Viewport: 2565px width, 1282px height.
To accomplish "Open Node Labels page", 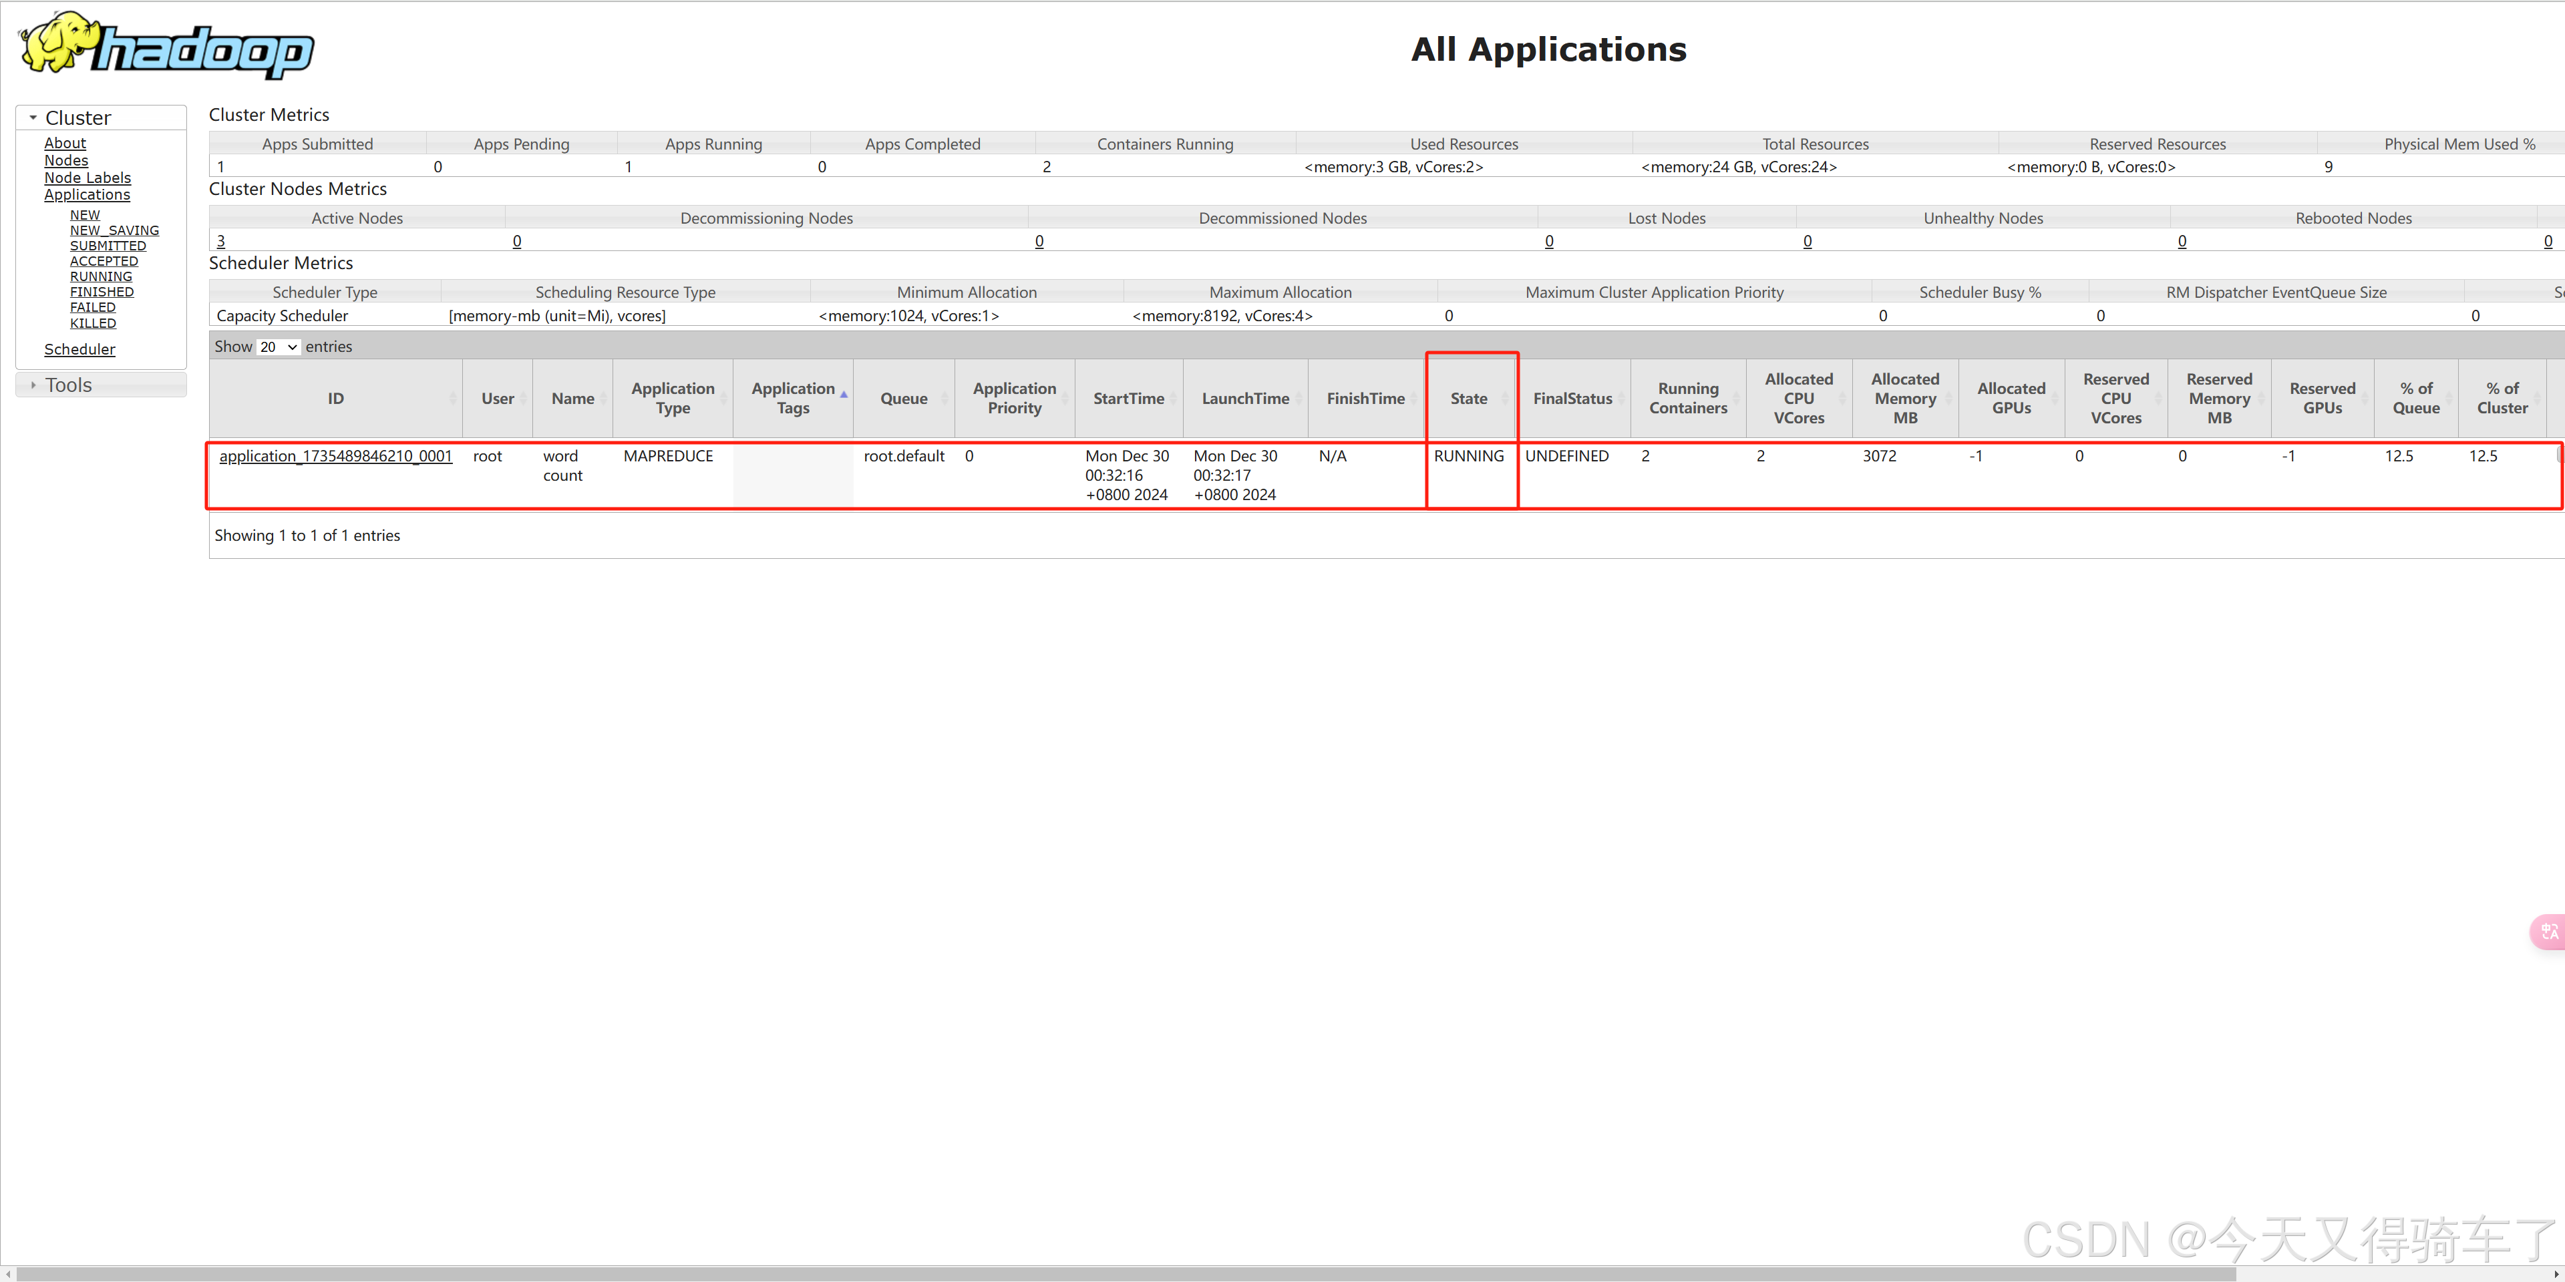I will [87, 177].
